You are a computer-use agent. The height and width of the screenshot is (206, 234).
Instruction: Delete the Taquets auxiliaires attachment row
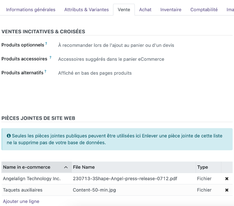[x=227, y=190]
